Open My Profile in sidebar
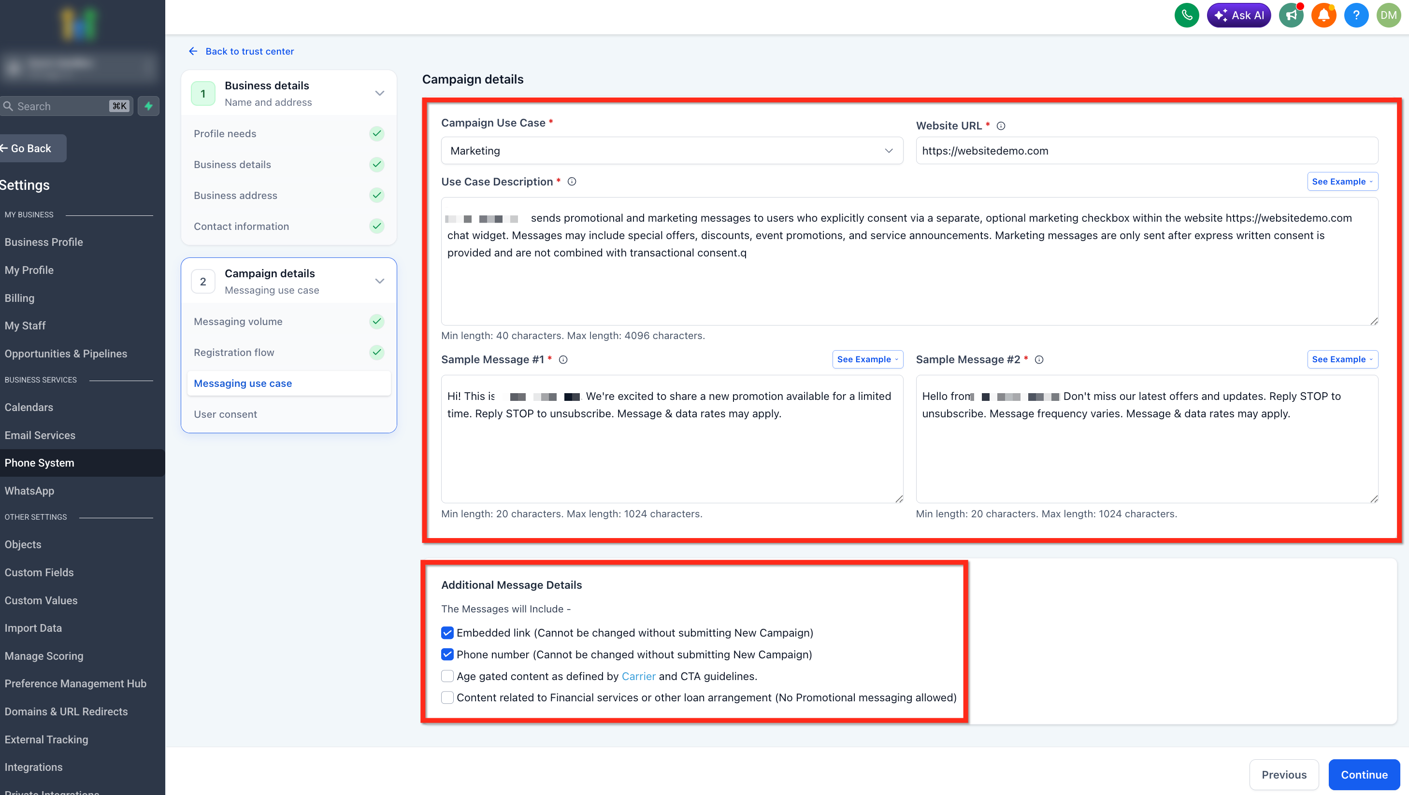This screenshot has width=1409, height=795. 29,270
